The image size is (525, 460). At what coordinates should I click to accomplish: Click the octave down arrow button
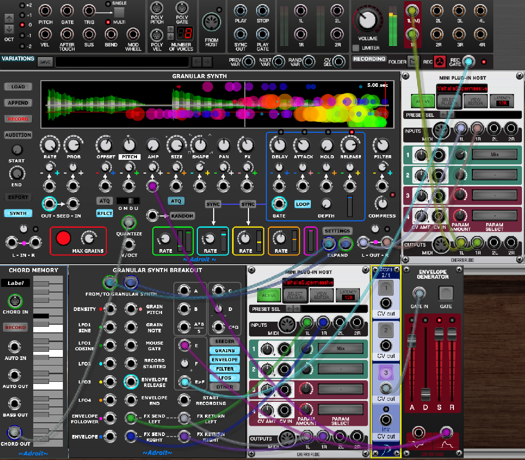[x=9, y=29]
